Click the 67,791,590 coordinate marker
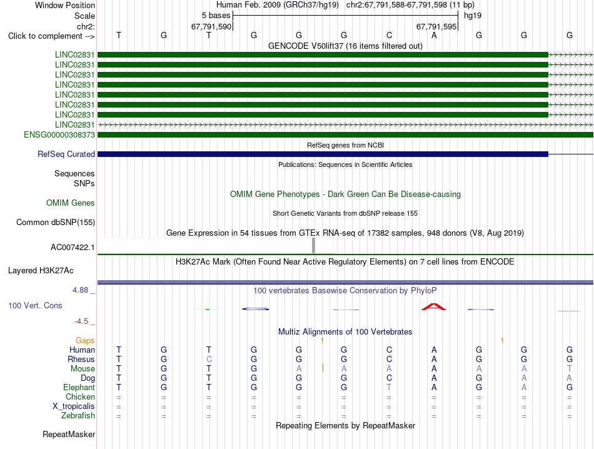Viewport: 594px width, 449px height. pos(211,26)
